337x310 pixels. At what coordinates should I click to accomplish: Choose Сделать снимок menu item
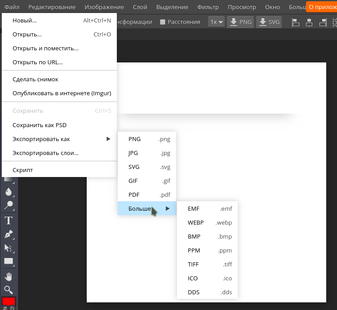59,79
